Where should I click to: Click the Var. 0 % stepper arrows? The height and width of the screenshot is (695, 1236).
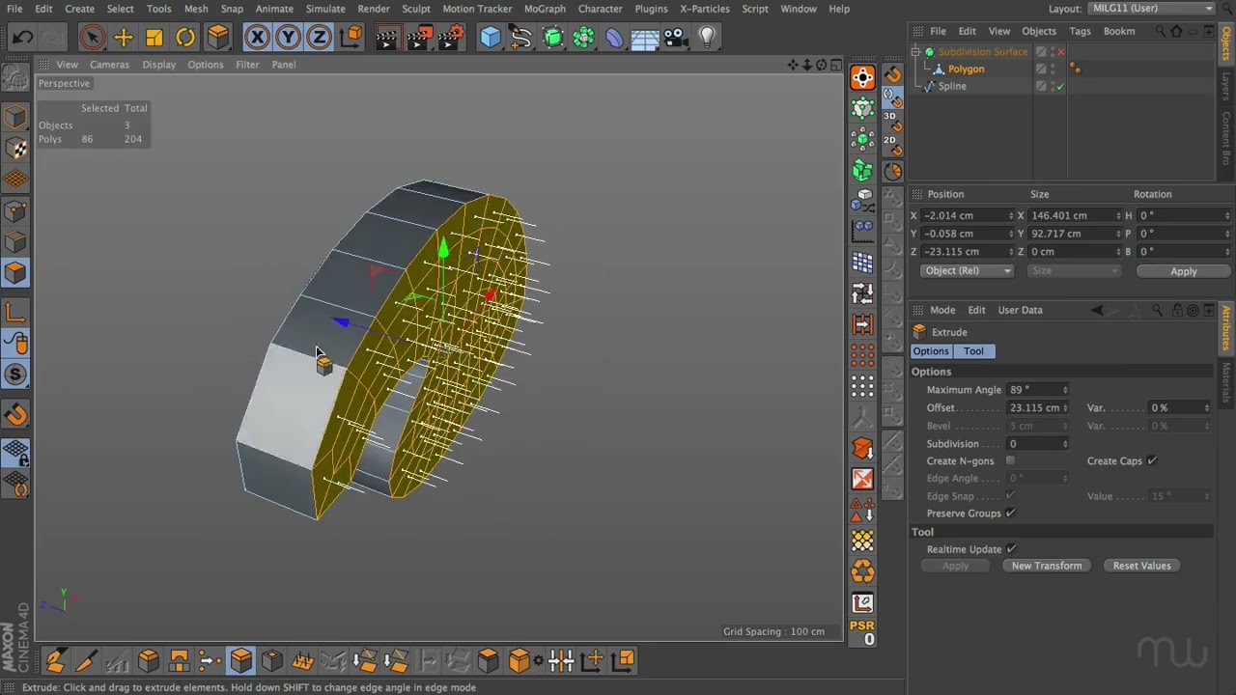coord(1207,408)
